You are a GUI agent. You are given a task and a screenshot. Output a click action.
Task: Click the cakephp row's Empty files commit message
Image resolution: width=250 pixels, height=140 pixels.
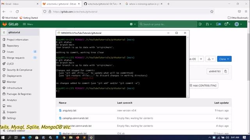135,118
